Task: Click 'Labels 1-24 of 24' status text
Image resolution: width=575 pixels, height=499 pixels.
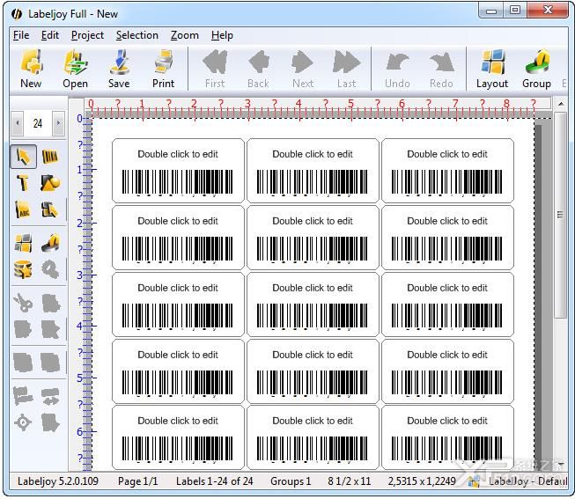Action: 215,481
